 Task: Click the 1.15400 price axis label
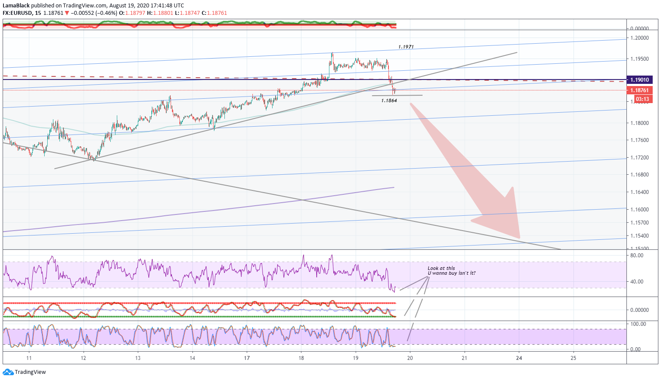[x=639, y=236]
